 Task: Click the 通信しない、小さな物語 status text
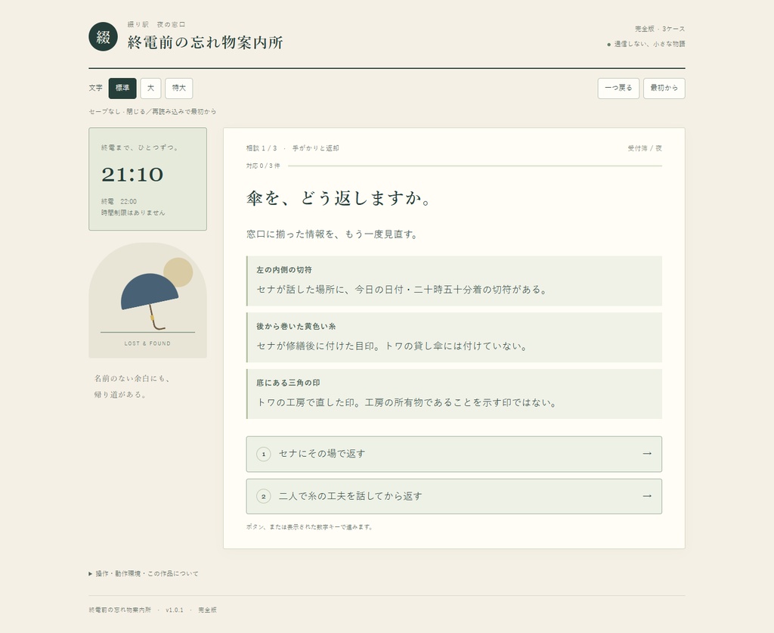[x=649, y=44]
